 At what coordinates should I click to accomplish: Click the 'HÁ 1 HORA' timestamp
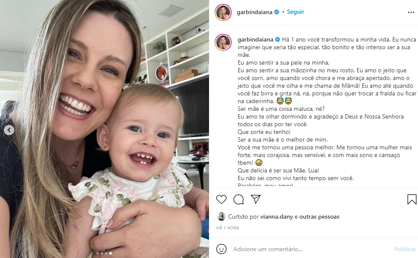coord(228,228)
